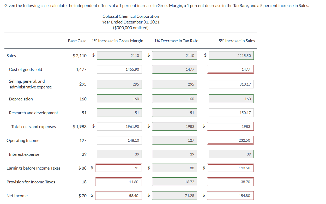Select the Total costs and expenses field showing 1983 under Tax Rate column

tap(174, 126)
